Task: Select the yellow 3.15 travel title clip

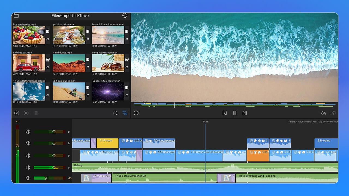Action: pos(108,143)
